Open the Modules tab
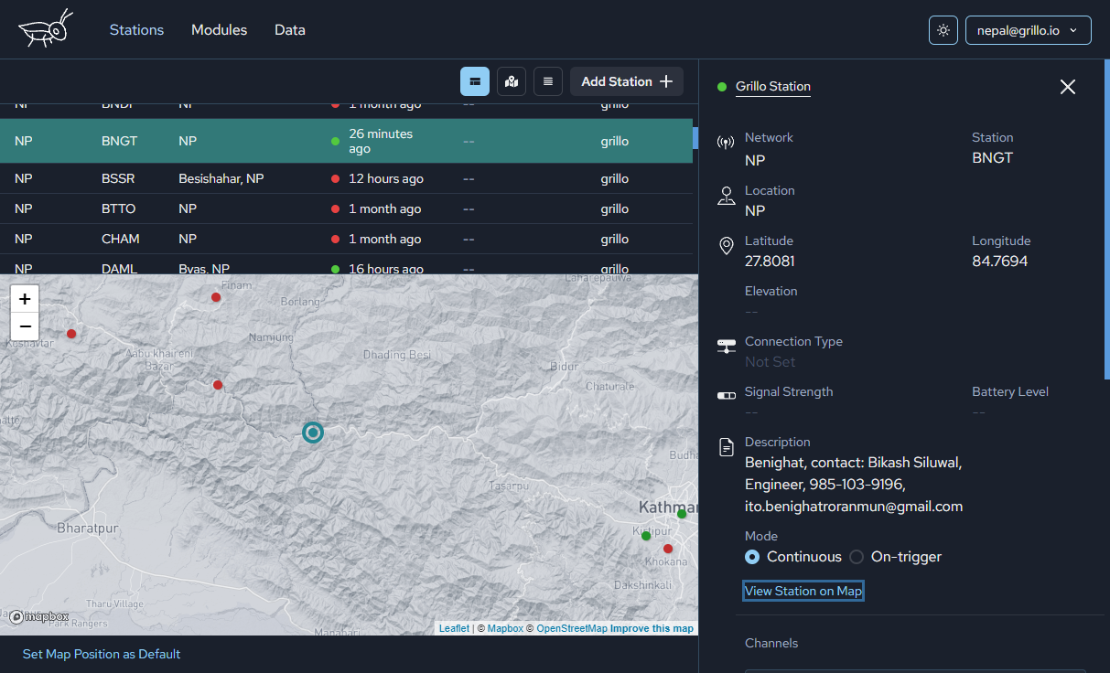Screen dimensions: 1110x673 (219, 30)
